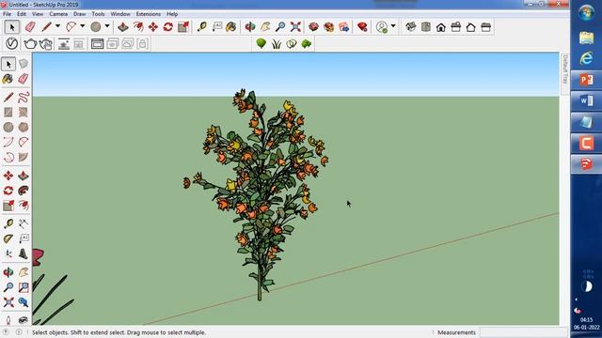Select the Rotate tool in top toolbar
602x338 pixels.
168,27
